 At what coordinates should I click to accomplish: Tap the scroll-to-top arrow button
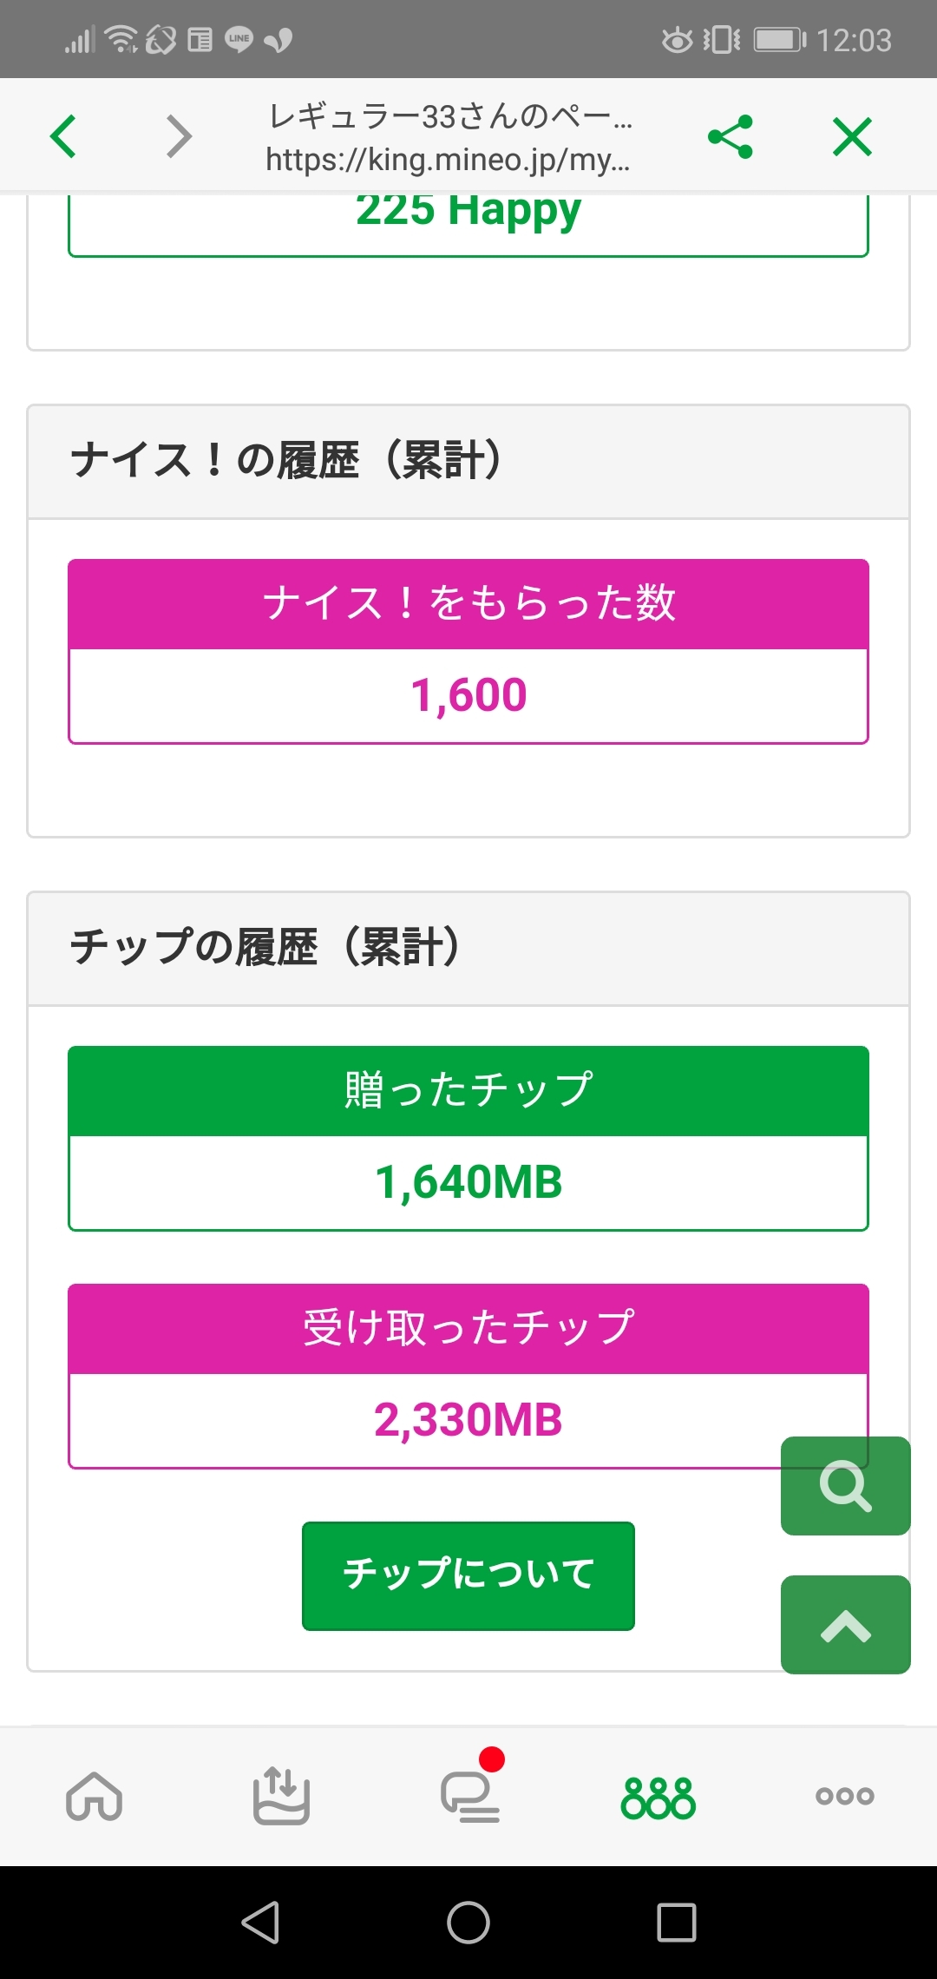845,1625
